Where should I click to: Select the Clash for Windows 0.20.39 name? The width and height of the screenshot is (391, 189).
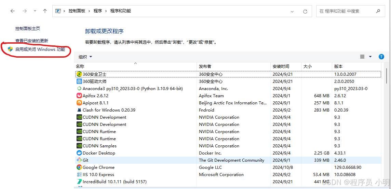(x=109, y=110)
